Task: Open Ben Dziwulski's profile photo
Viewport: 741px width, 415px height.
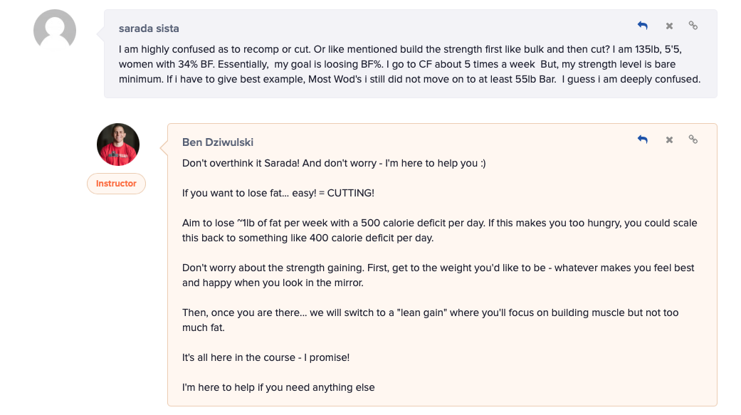Action: [x=118, y=145]
